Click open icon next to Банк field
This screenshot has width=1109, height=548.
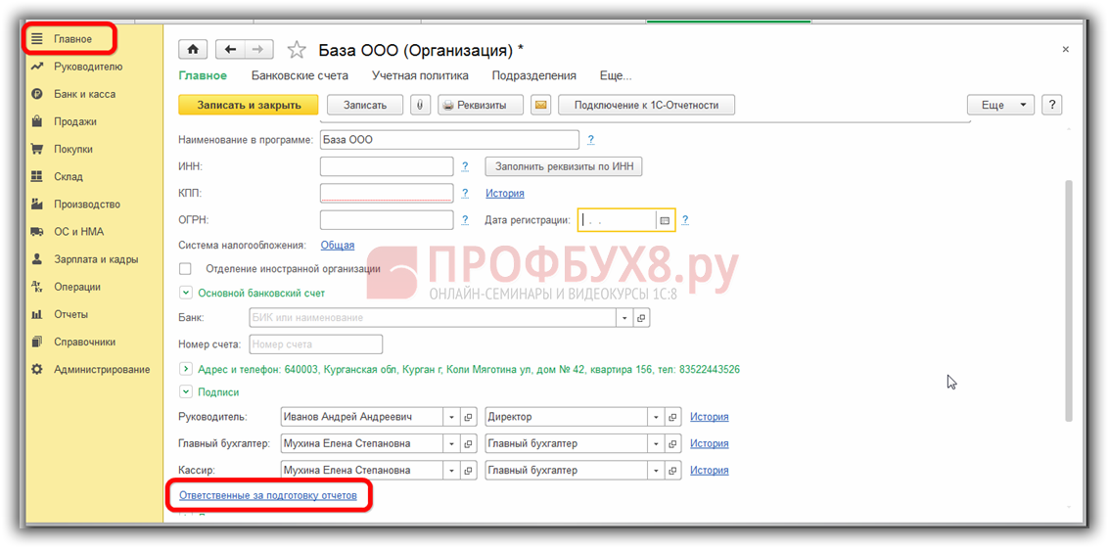tap(641, 318)
